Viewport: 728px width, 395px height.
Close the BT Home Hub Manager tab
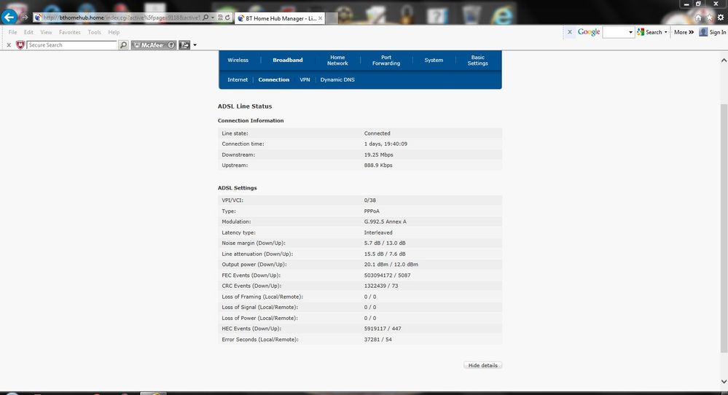pyautogui.click(x=320, y=18)
